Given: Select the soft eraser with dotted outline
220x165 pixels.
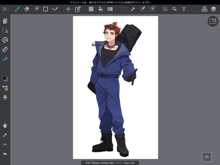Looking at the screenshot, I should pyautogui.click(x=36, y=9).
